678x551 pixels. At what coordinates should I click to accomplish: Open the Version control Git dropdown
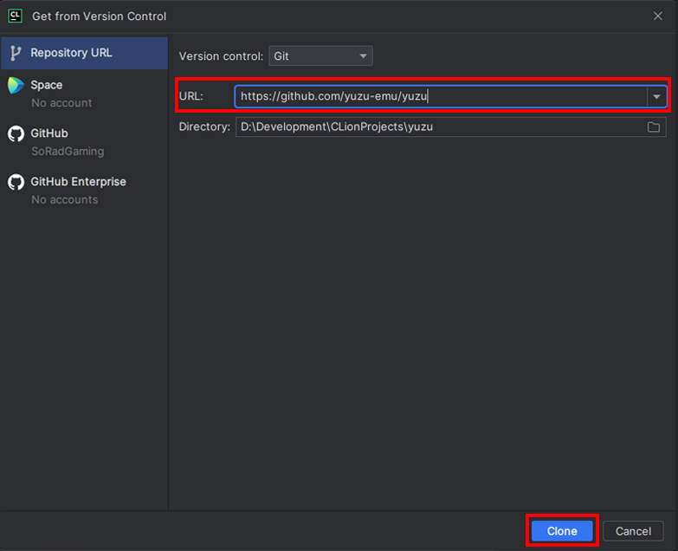[x=320, y=56]
